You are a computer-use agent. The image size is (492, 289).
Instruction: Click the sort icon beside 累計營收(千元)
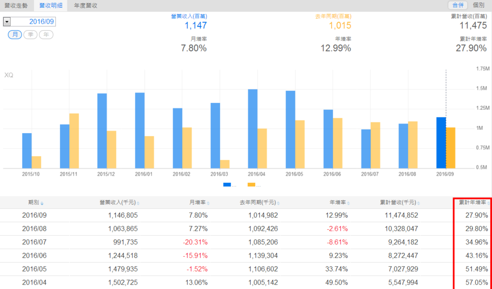(x=418, y=203)
